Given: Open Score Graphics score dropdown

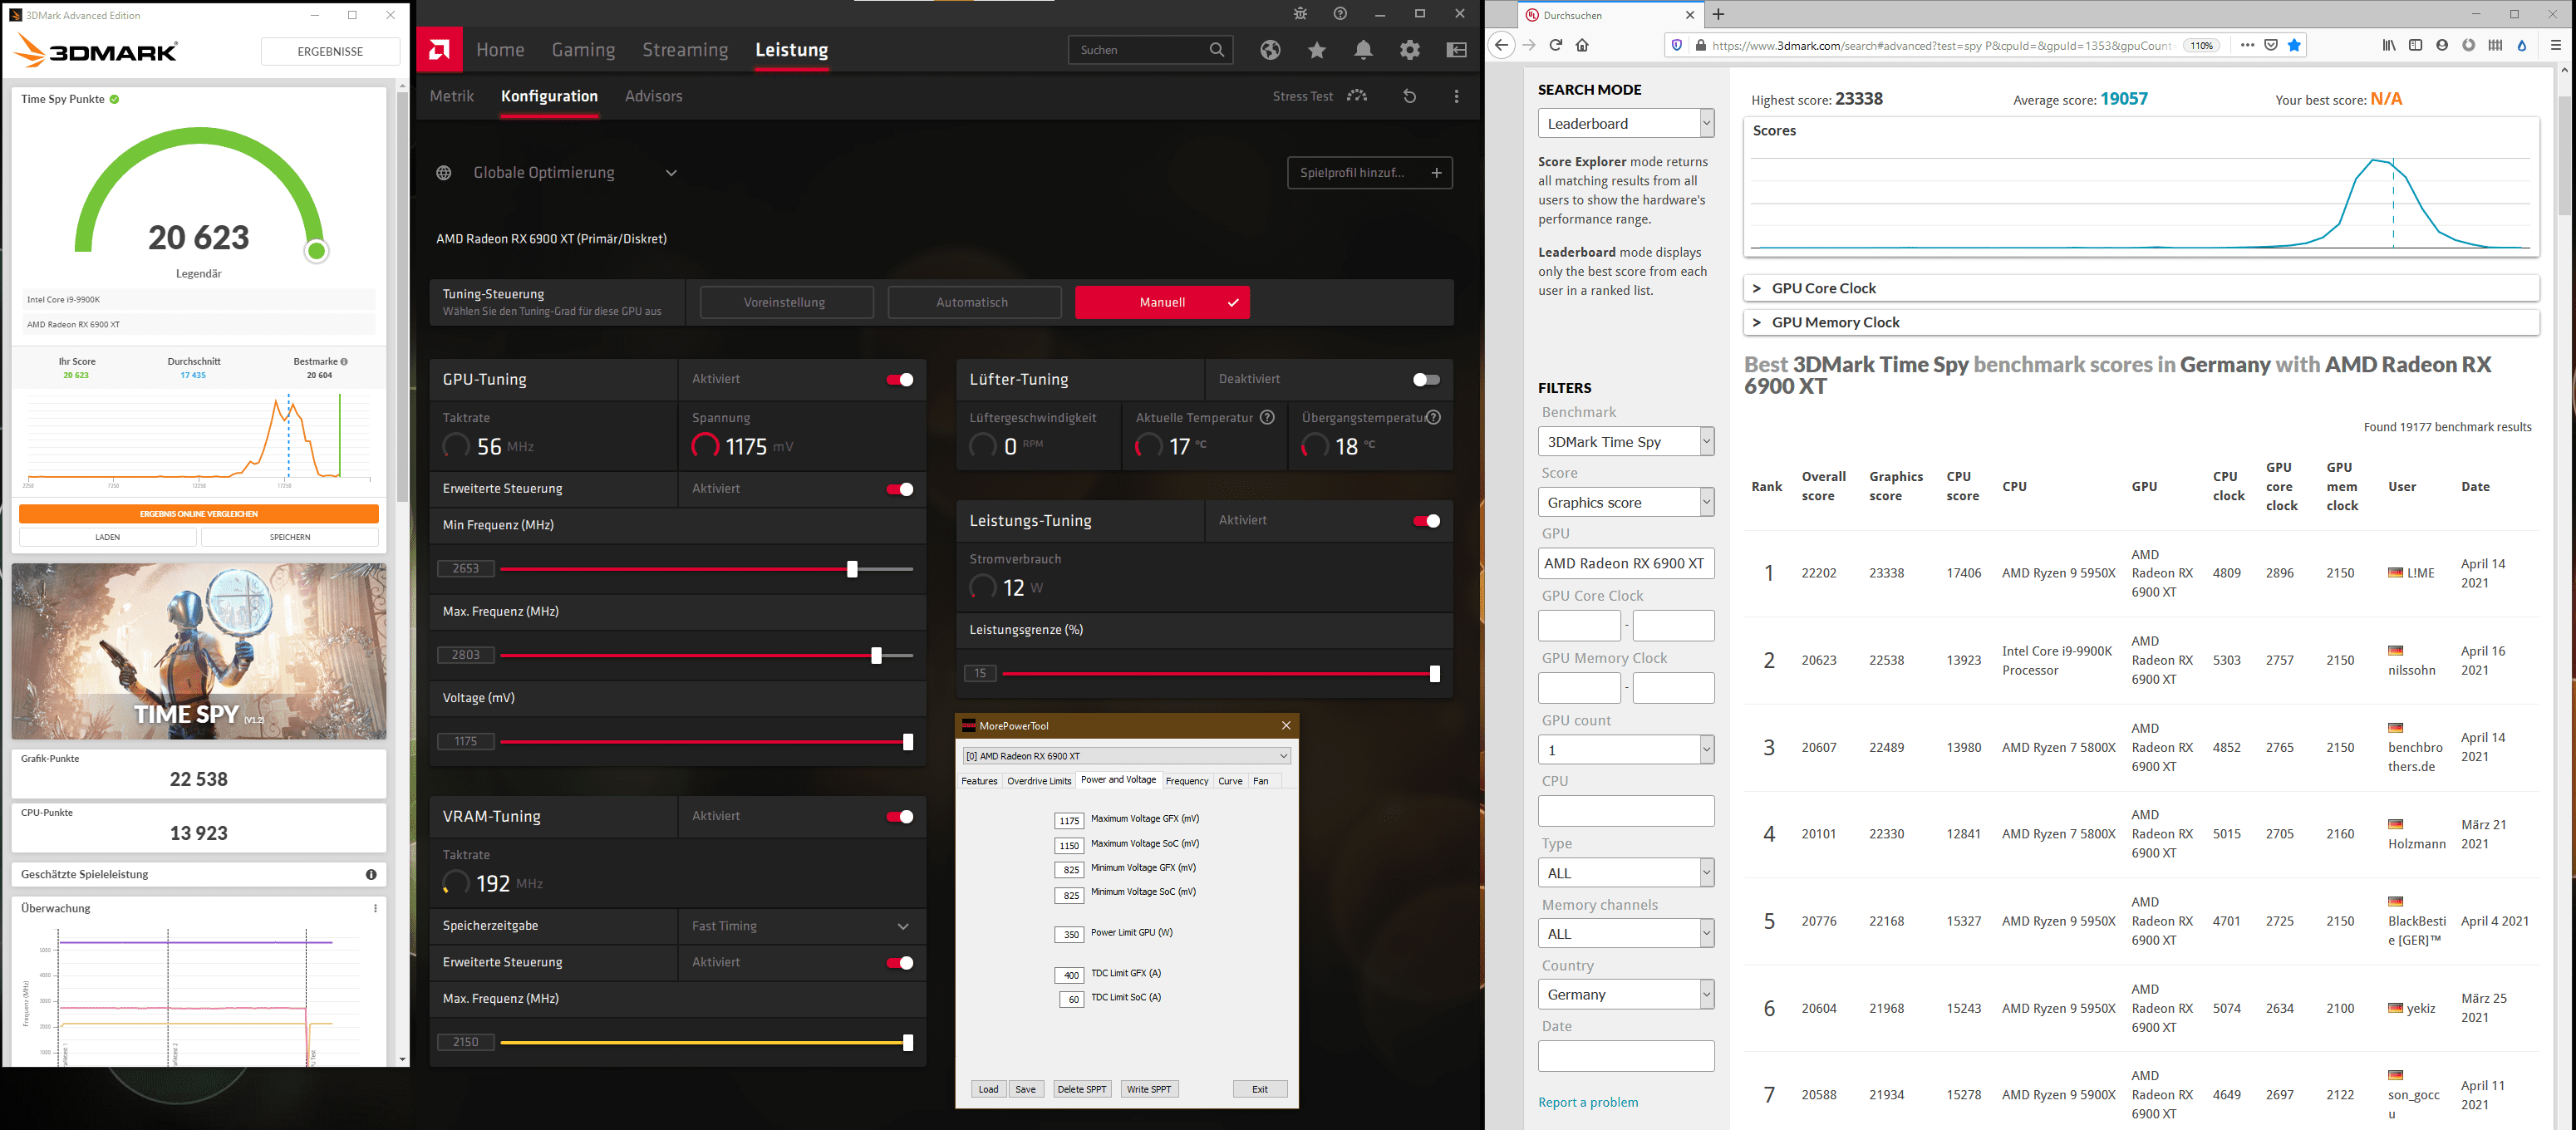Looking at the screenshot, I should pyautogui.click(x=1626, y=502).
